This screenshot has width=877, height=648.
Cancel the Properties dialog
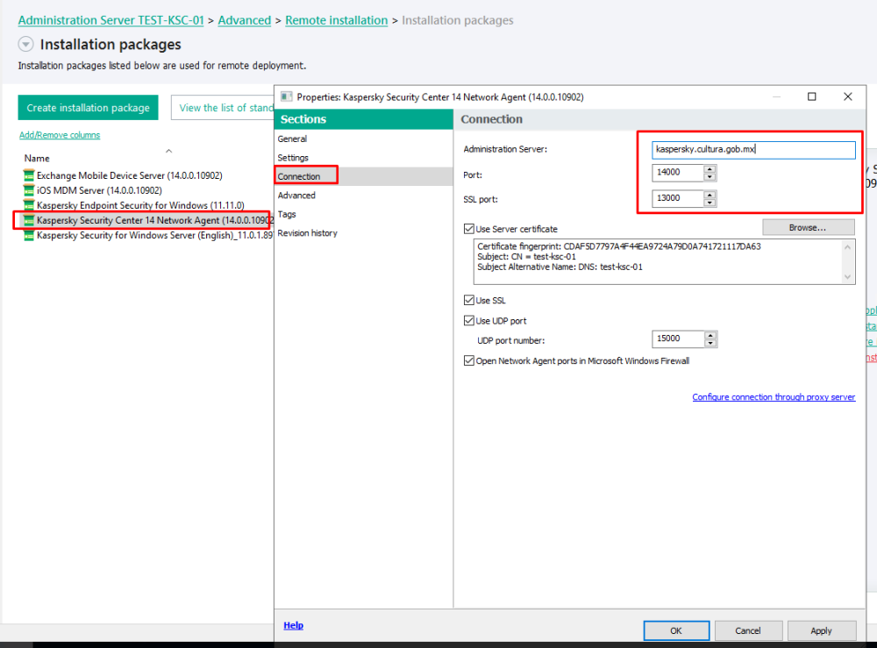[748, 630]
